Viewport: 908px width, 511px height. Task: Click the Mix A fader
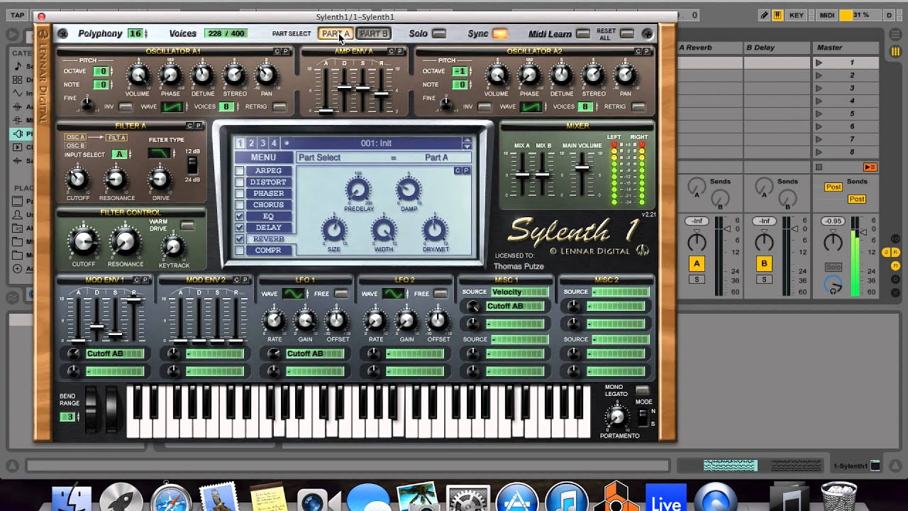[x=522, y=175]
